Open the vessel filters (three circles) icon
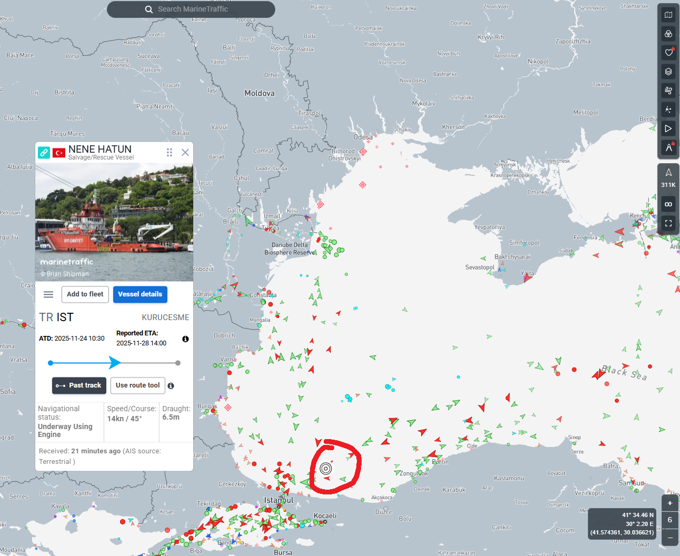680x556 pixels. point(668,34)
